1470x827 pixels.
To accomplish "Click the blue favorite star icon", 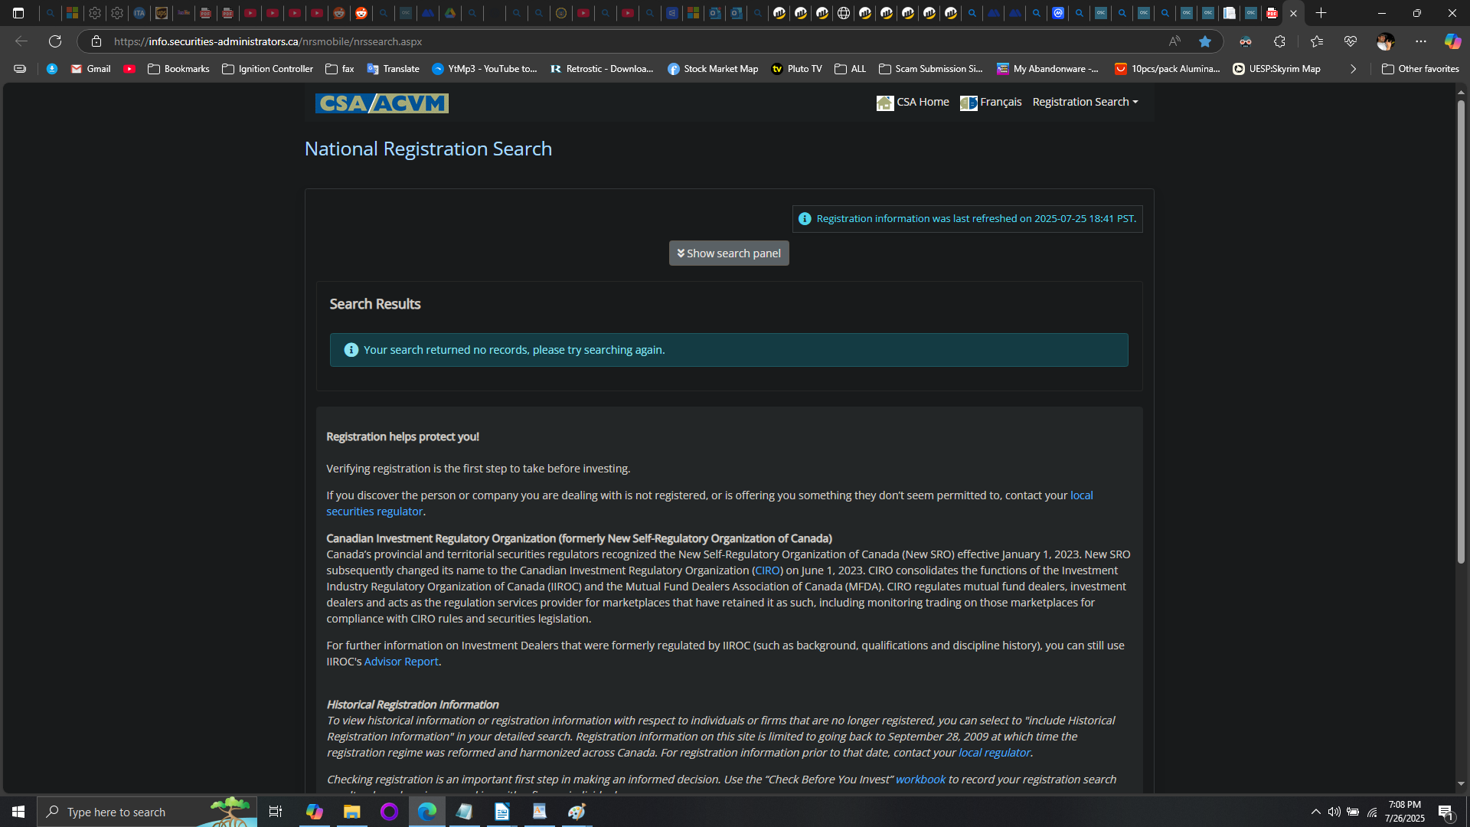I will click(1205, 41).
